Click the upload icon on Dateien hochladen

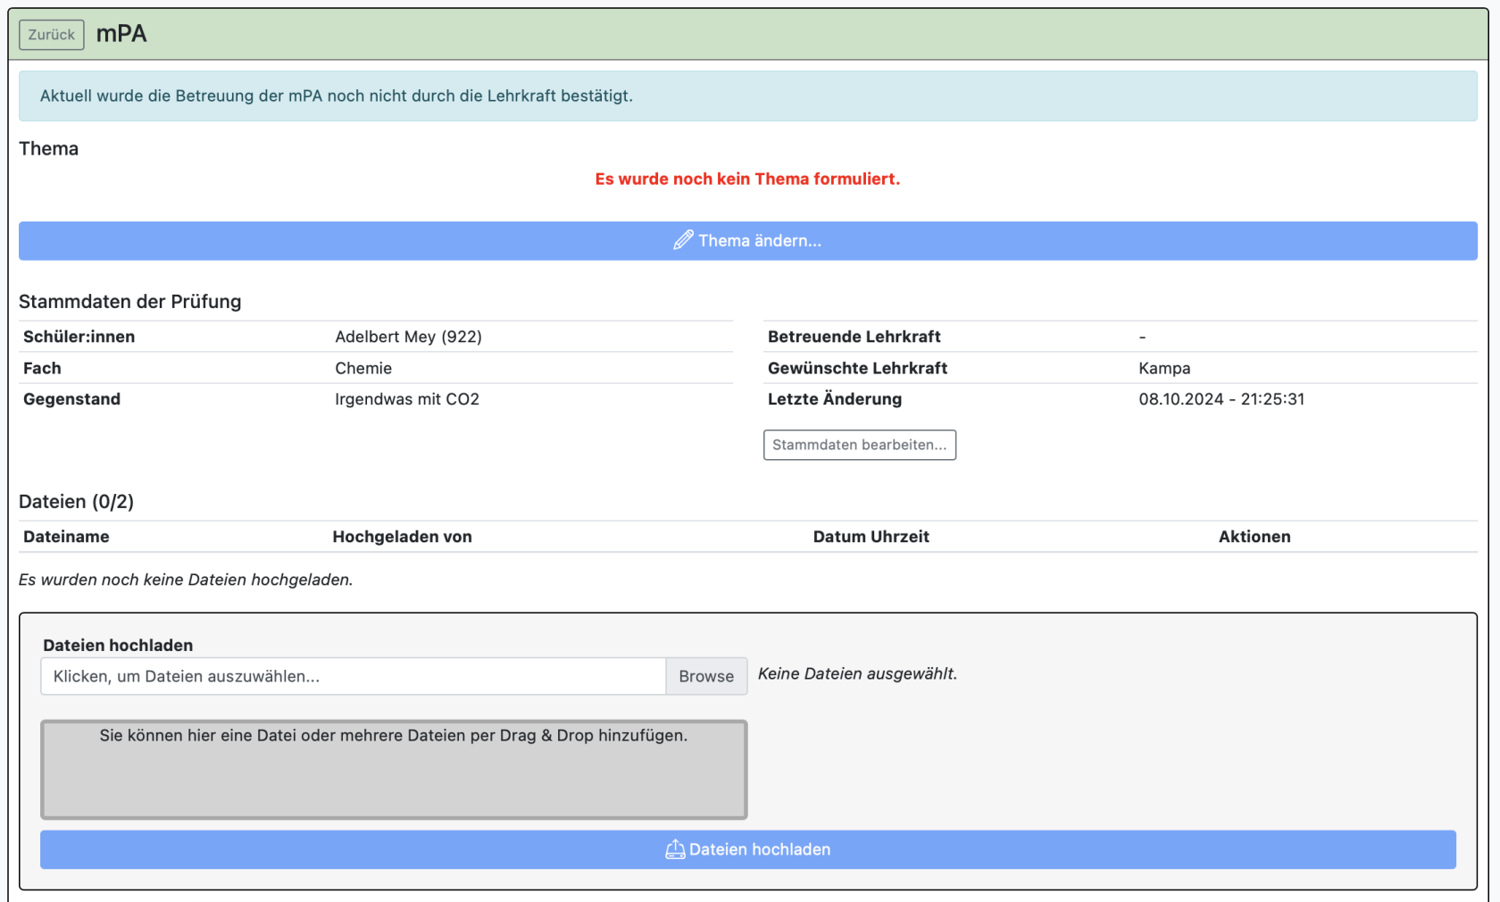coord(675,849)
